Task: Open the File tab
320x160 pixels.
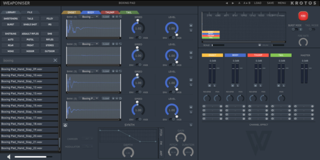Action: [x=30, y=12]
